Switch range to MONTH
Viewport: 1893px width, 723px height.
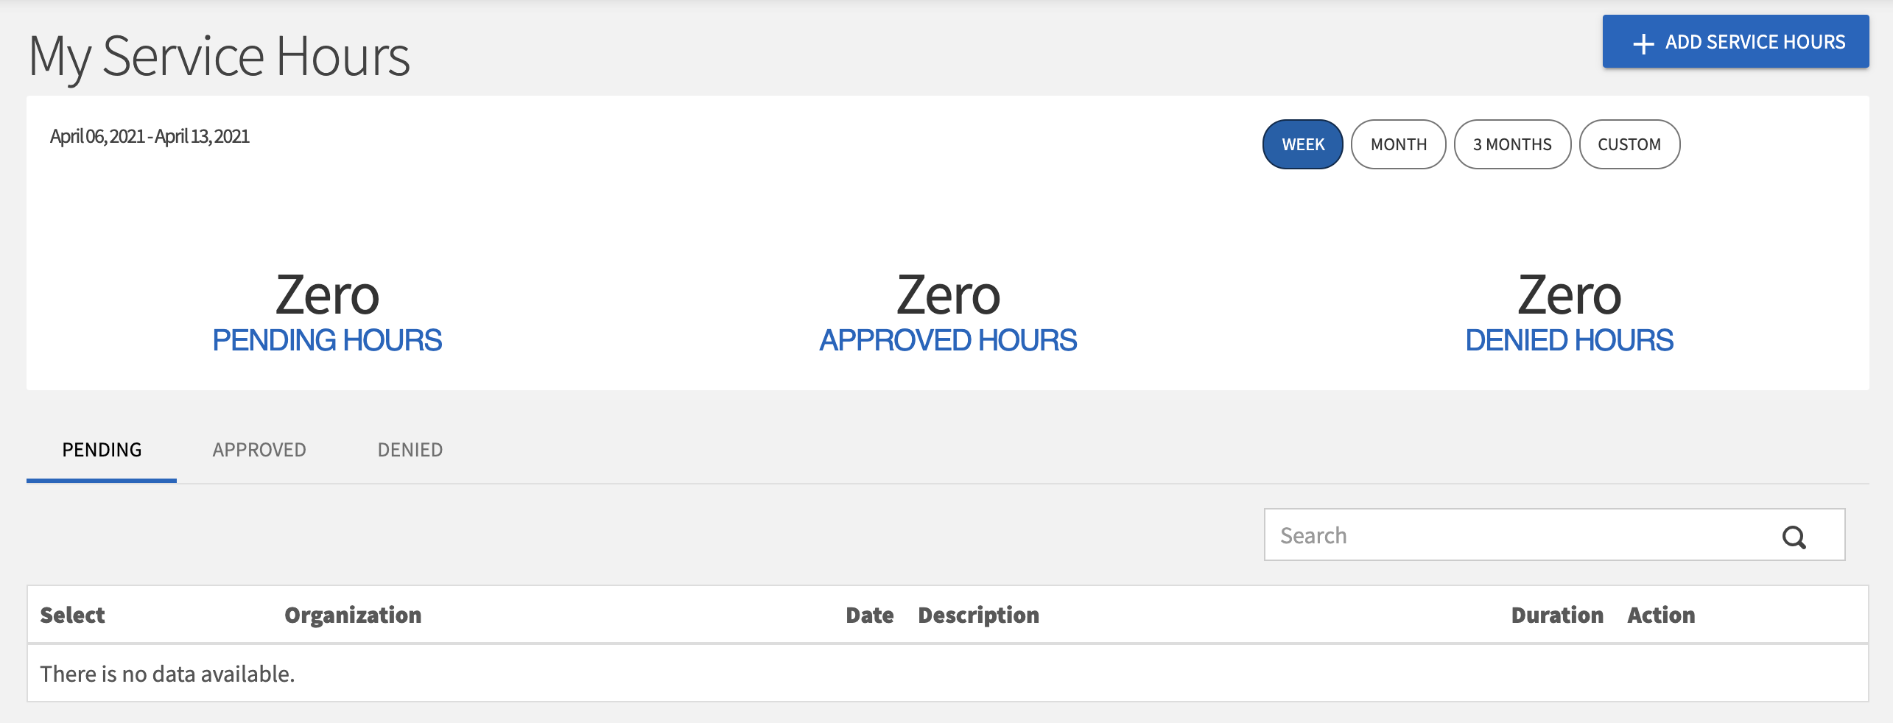pyautogui.click(x=1398, y=144)
